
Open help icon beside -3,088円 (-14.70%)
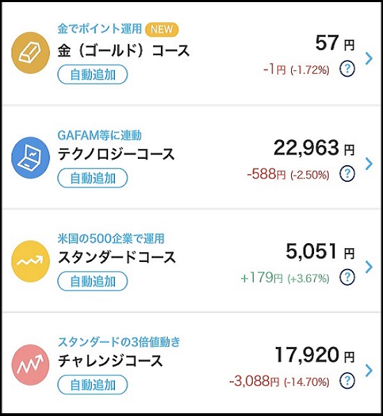pyautogui.click(x=347, y=380)
